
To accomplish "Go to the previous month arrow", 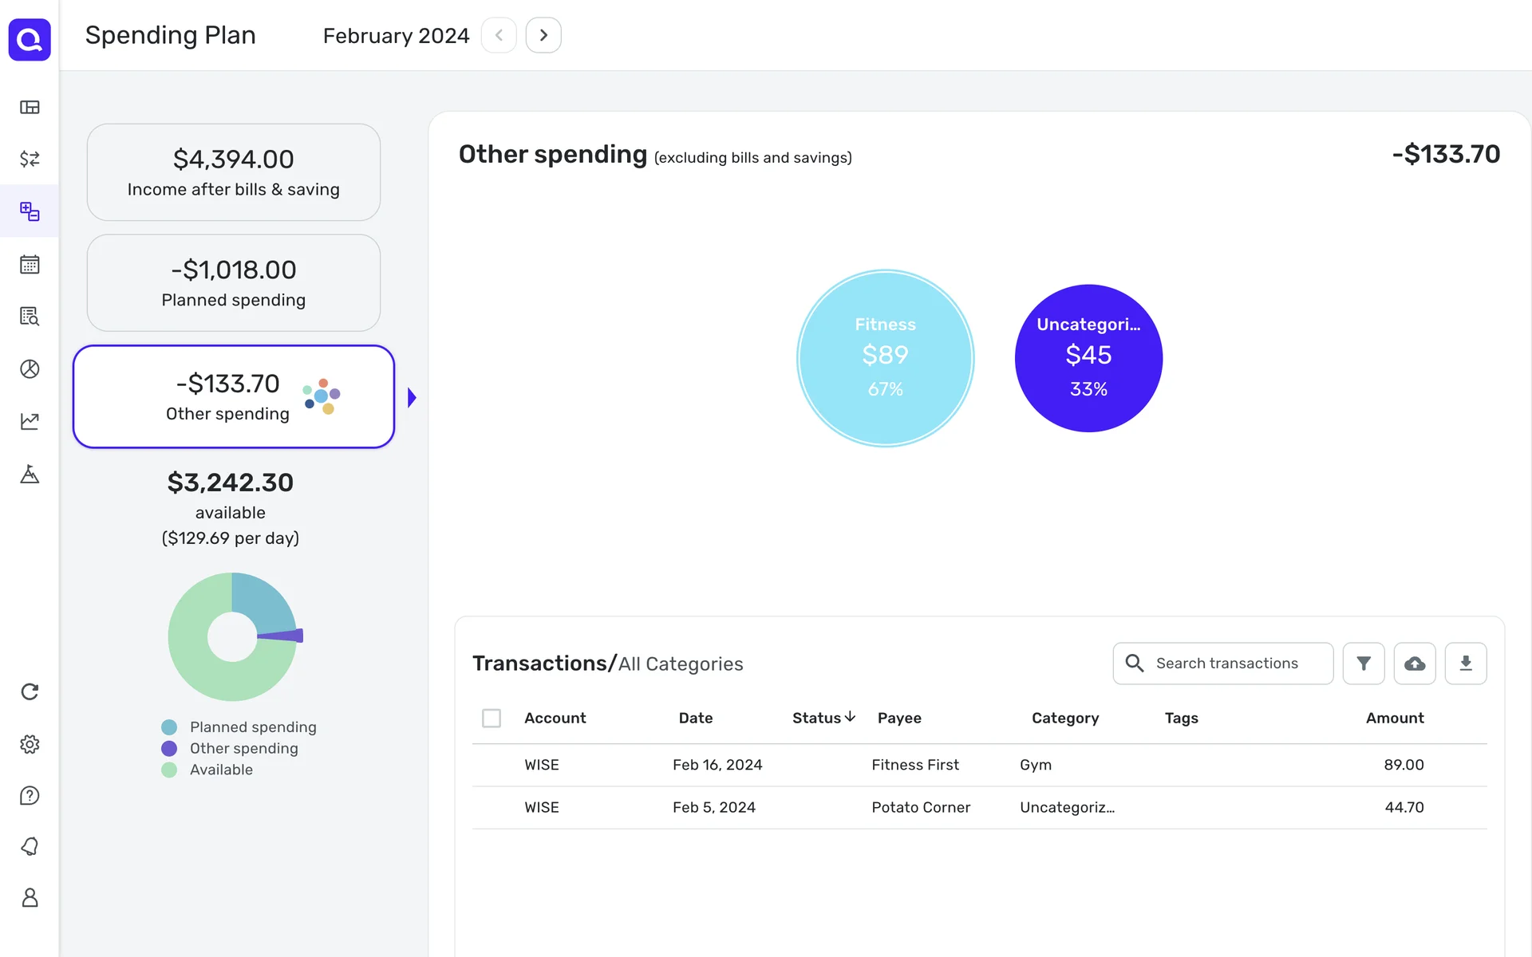I will click(x=499, y=35).
